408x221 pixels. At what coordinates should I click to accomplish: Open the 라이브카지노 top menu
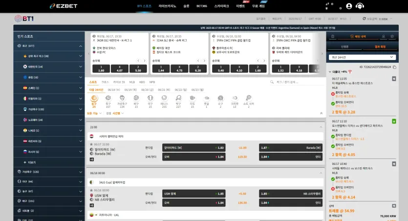(x=167, y=6)
